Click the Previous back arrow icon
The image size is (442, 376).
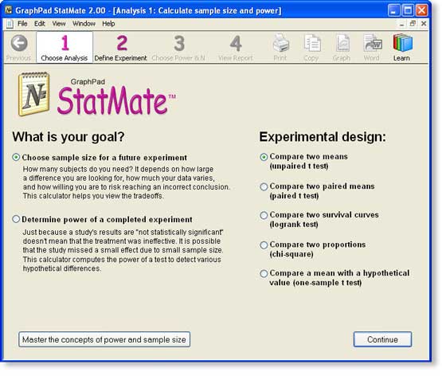point(19,43)
